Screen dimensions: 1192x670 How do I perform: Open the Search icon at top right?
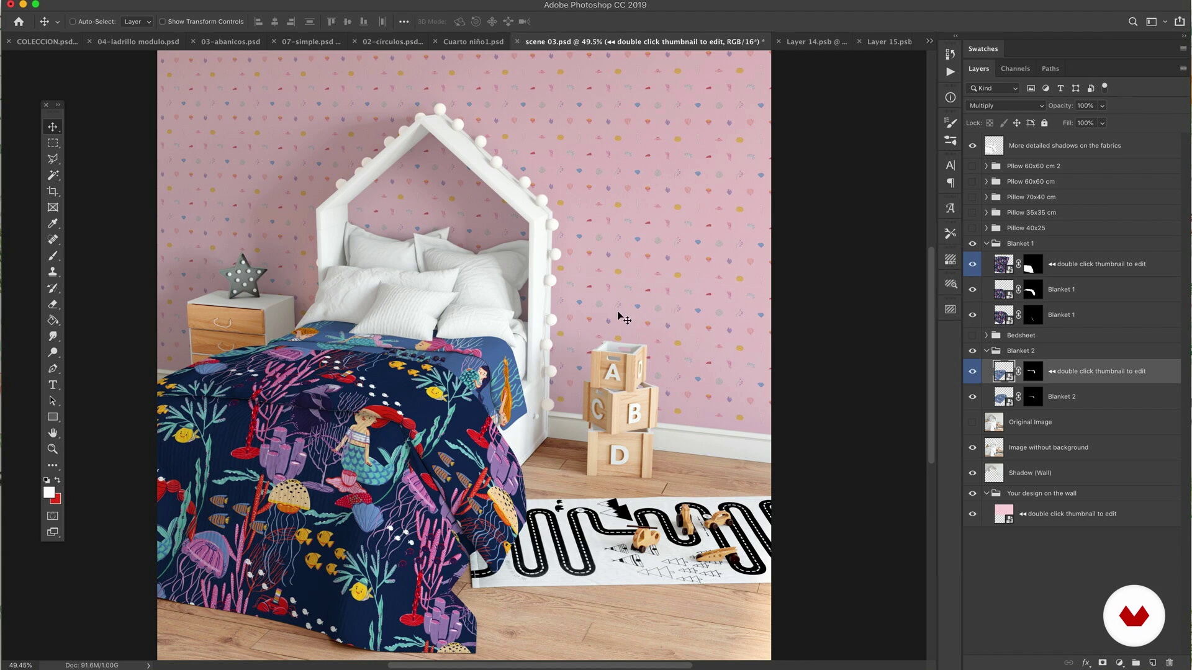click(1133, 22)
